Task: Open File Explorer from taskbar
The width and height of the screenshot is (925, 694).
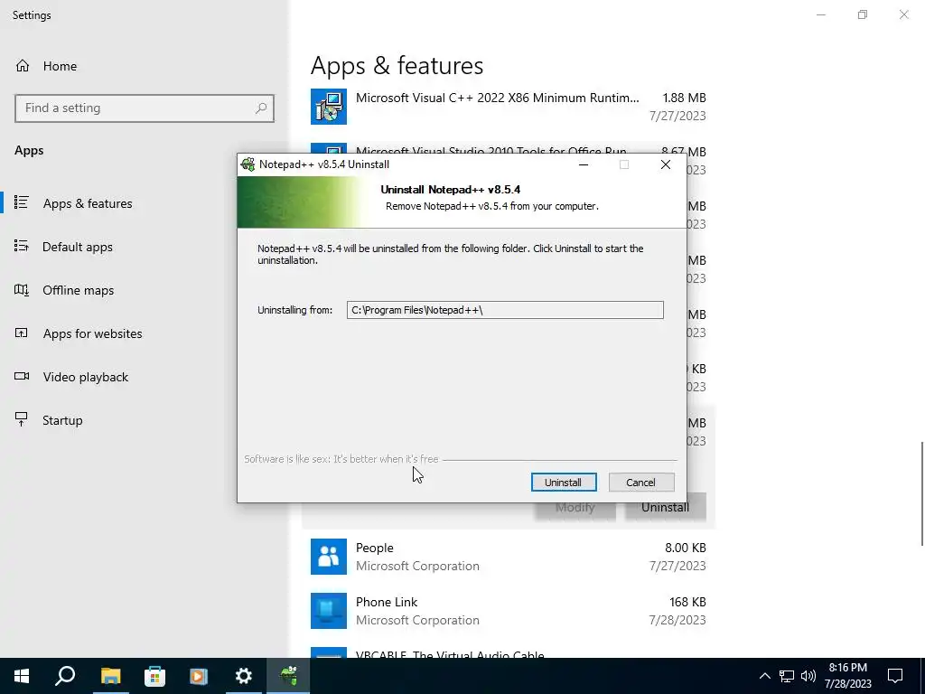Action: point(110,676)
